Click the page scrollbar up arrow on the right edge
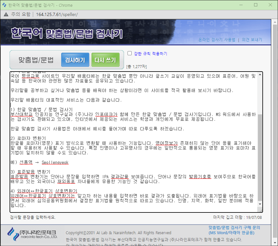This screenshot has height=246, width=278. click(x=274, y=21)
